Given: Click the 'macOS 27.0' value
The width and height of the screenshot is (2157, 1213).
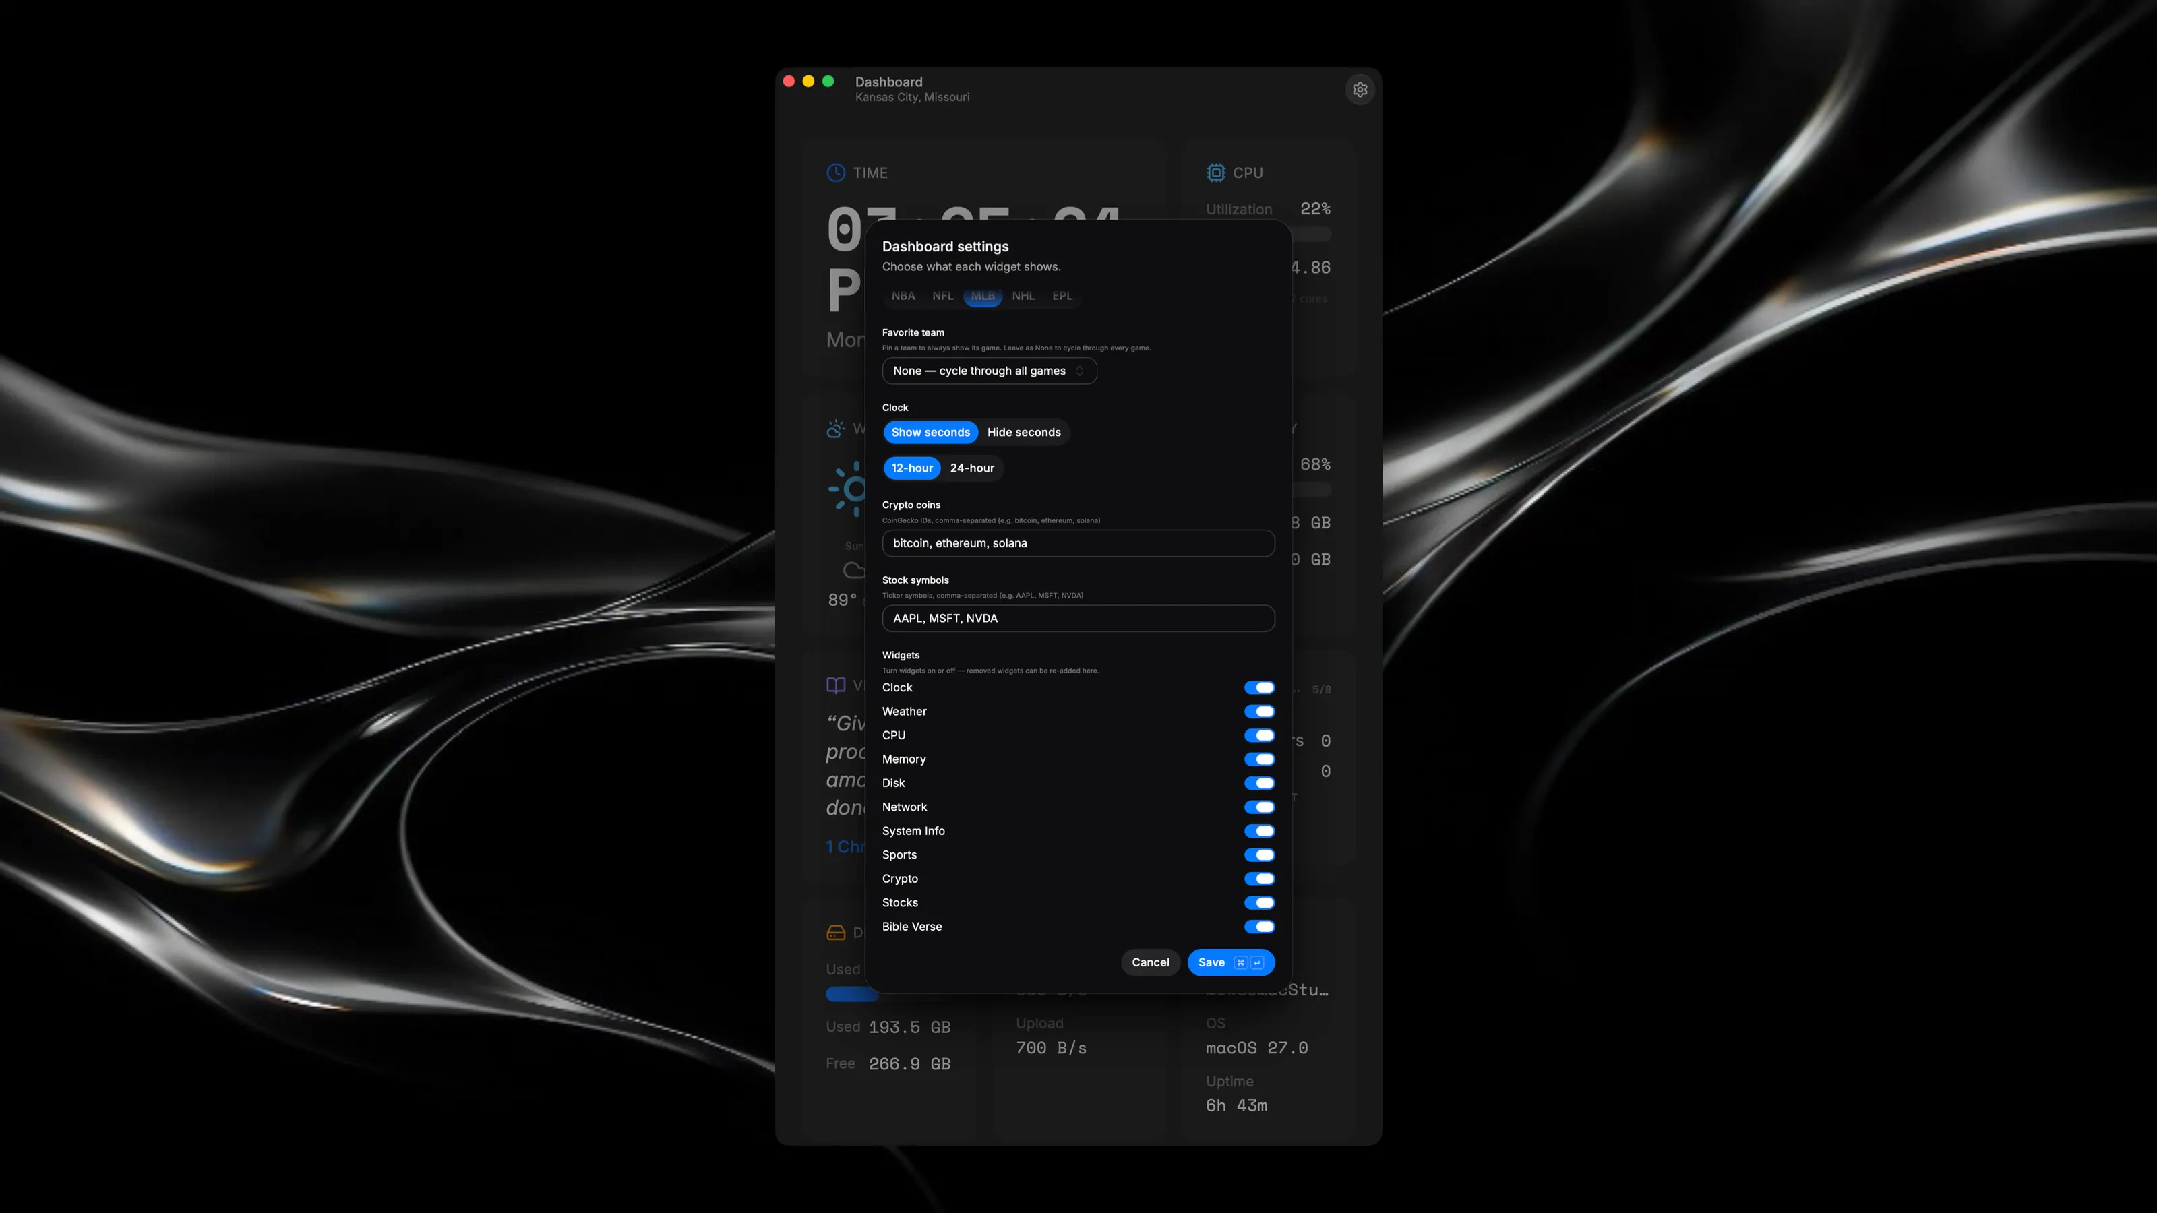Looking at the screenshot, I should coord(1257,1048).
